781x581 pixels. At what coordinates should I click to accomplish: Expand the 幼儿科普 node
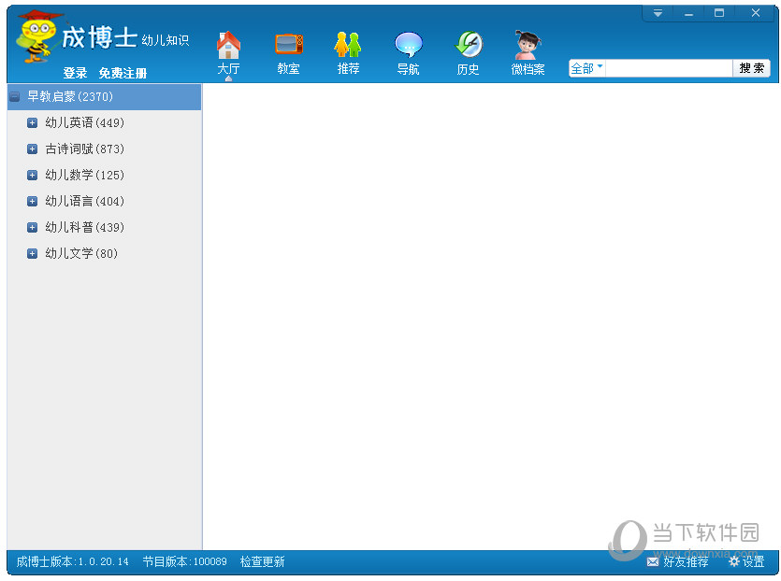tap(33, 227)
